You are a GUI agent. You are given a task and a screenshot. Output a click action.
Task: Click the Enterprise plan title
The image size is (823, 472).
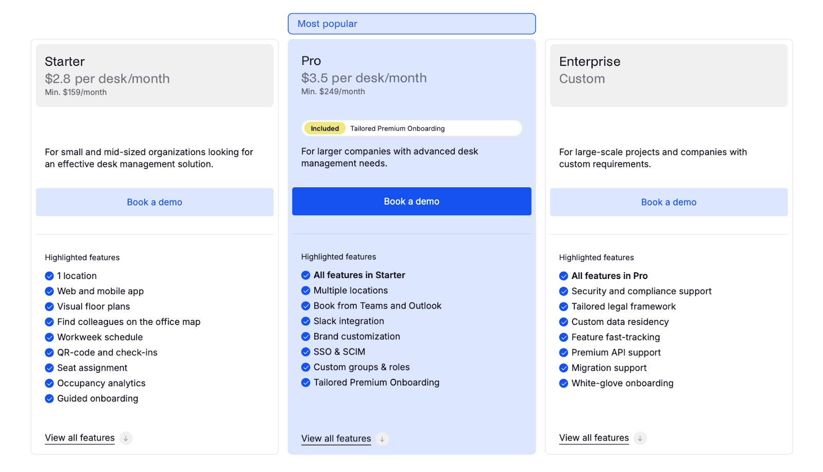pyautogui.click(x=589, y=62)
